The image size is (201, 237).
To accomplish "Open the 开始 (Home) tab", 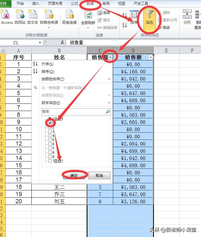I will point(20,3).
